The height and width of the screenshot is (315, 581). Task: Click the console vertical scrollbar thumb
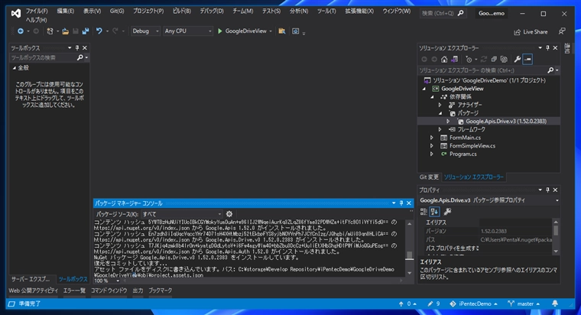pos(409,255)
